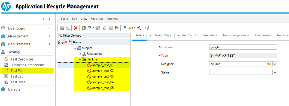Open the filter funnel's dropdown arrow

click(93, 28)
